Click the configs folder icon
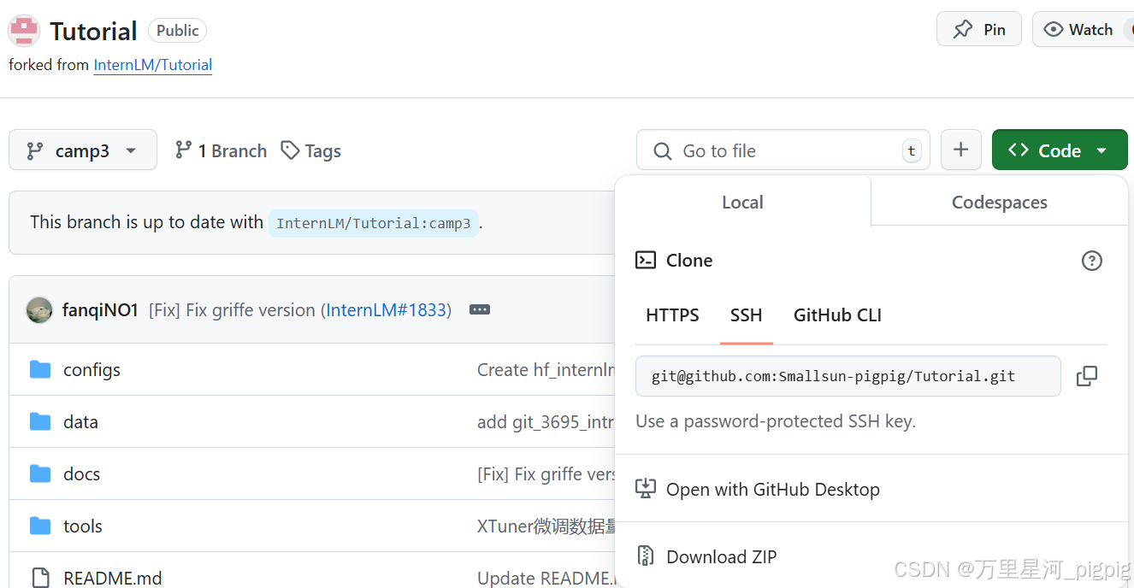This screenshot has height=588, width=1134. coord(40,370)
